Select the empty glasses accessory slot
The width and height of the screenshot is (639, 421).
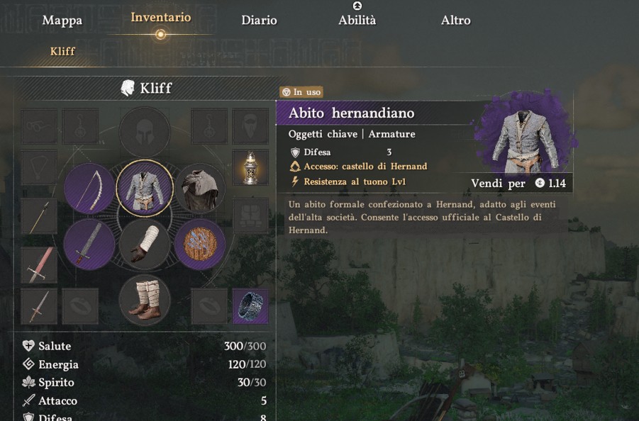pos(39,126)
